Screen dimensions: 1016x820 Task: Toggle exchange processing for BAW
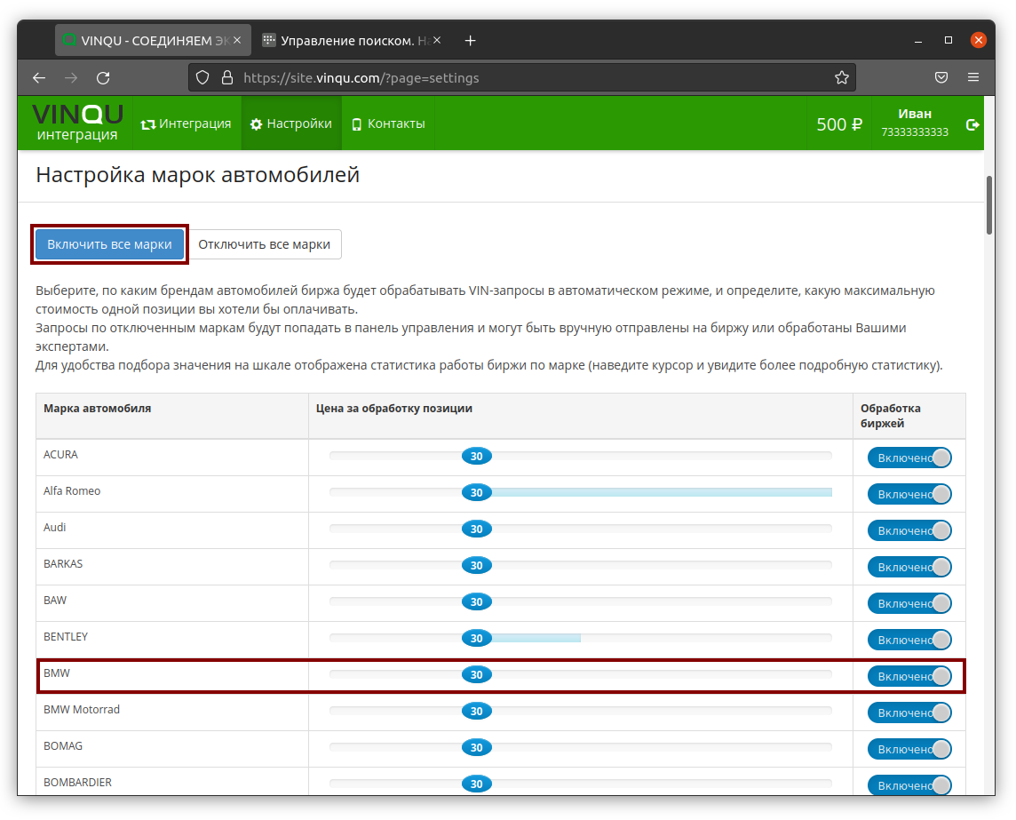point(909,603)
